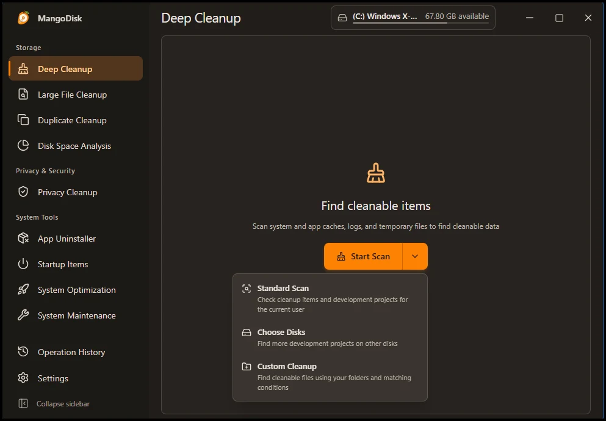Viewport: 606px width, 421px height.
Task: Click the disk usage progress bar
Action: [x=420, y=23]
